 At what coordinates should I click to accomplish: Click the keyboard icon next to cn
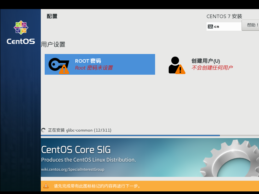[210, 27]
